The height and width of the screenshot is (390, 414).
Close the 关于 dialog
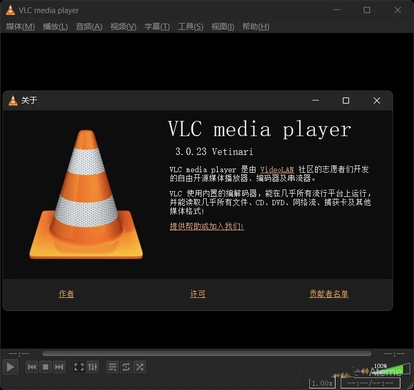377,101
